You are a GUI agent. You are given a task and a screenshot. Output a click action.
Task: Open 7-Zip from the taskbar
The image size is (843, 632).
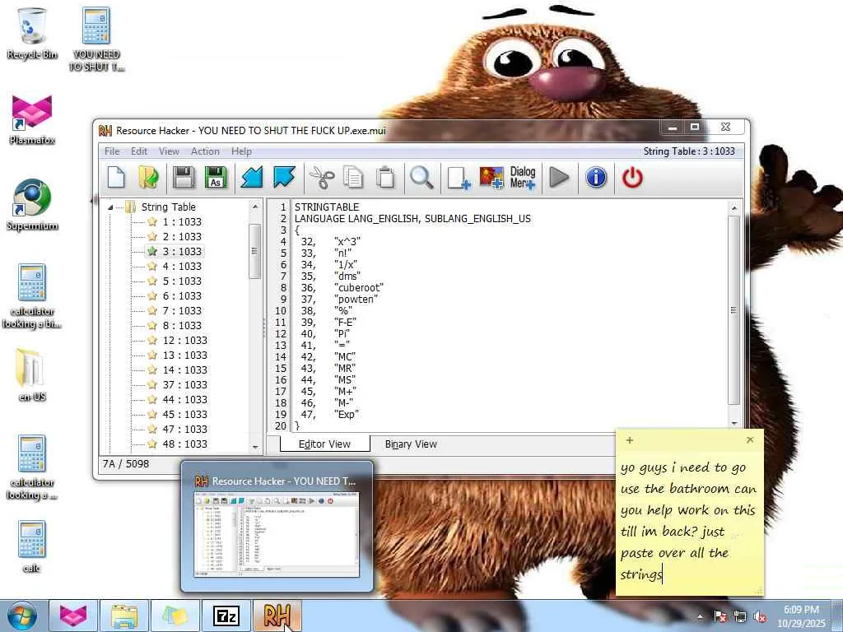[226, 616]
